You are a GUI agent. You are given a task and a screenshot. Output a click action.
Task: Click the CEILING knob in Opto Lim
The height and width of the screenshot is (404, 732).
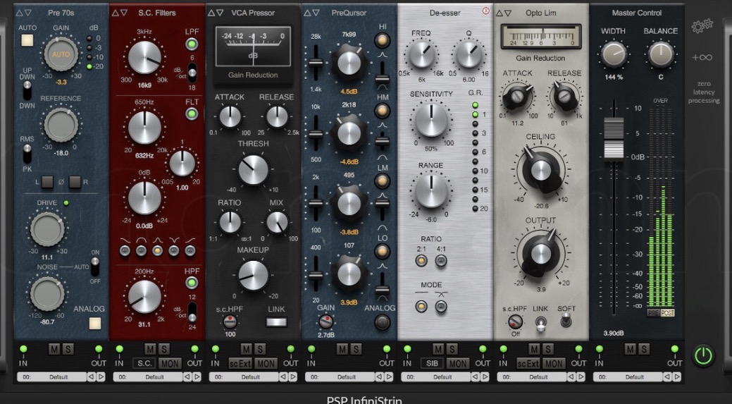click(x=540, y=169)
